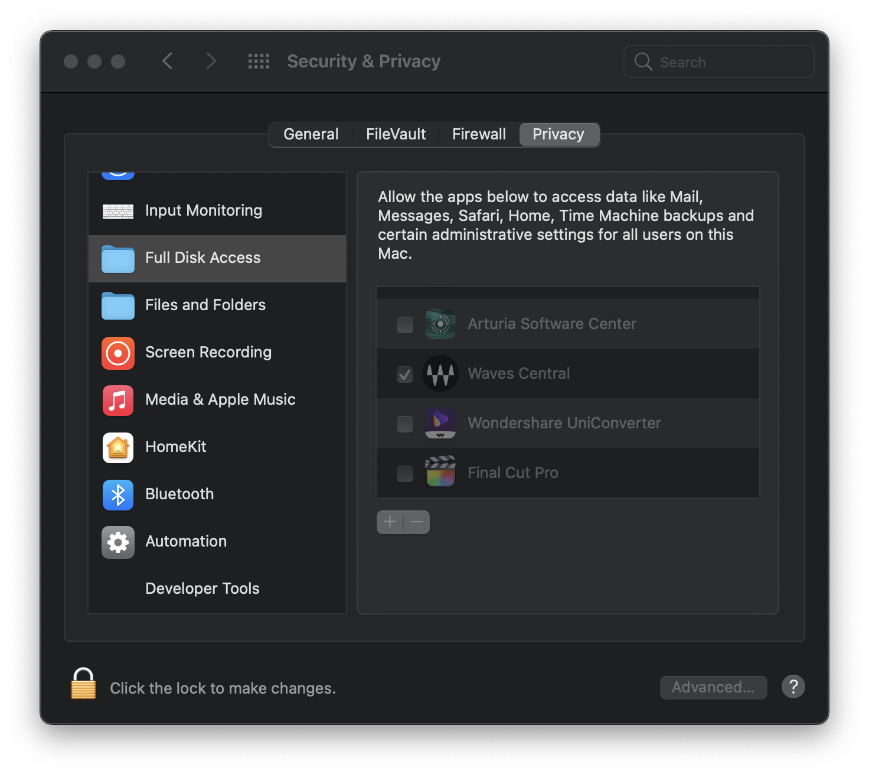Click the Full Disk Access folder icon
This screenshot has height=774, width=869.
117,258
